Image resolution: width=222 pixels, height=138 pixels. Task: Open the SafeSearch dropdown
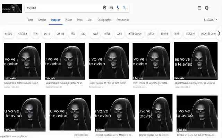click(210, 20)
